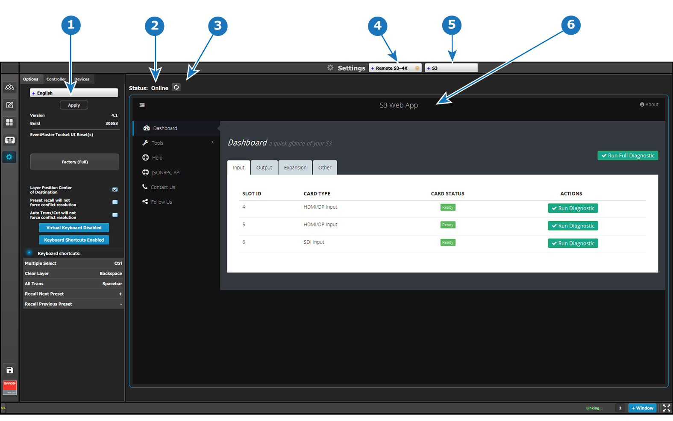Click the Ready status badge for slot 6
The width and height of the screenshot is (673, 421).
[x=448, y=243]
